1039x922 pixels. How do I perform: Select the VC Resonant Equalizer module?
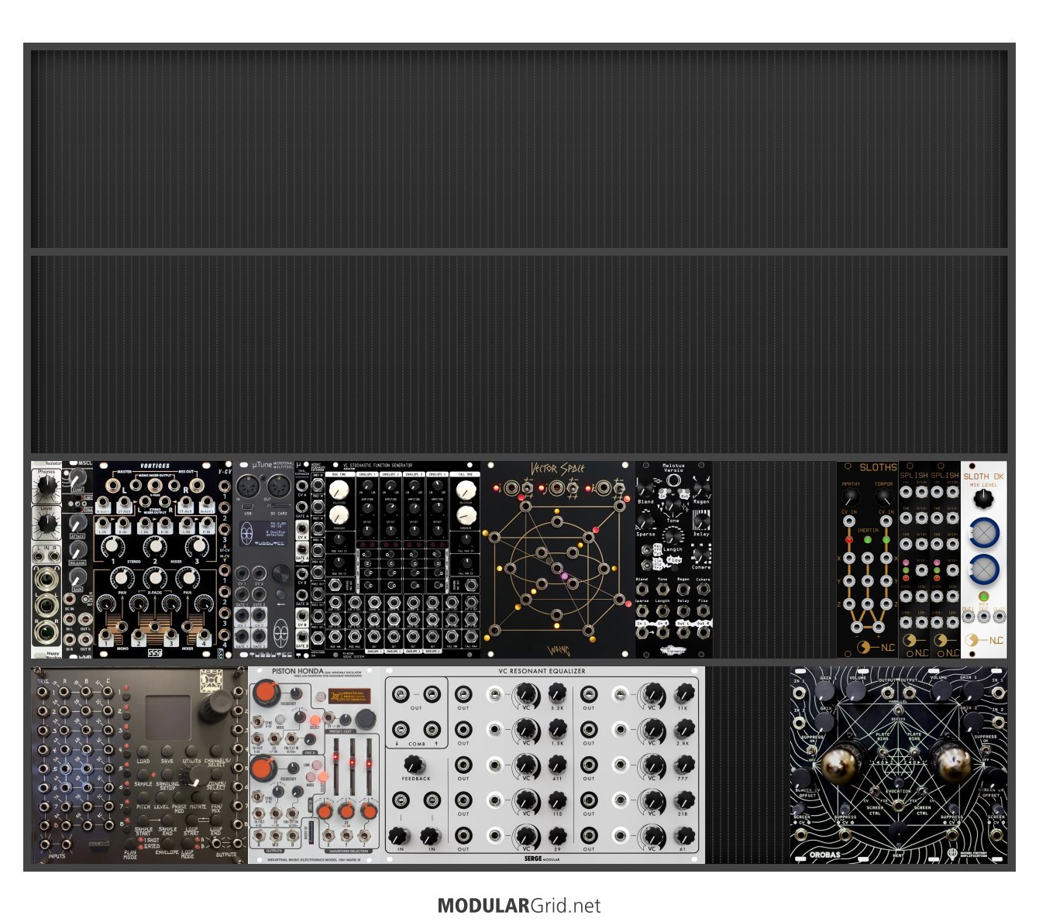[544, 765]
